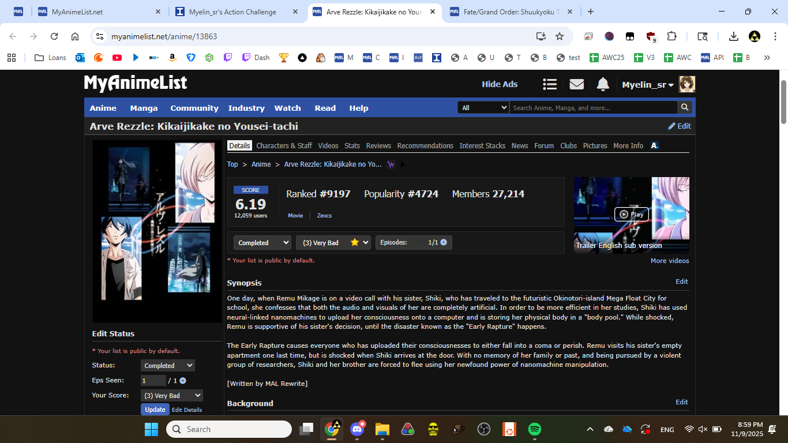Open File Explorer from the taskbar
The width and height of the screenshot is (788, 443).
[382, 429]
